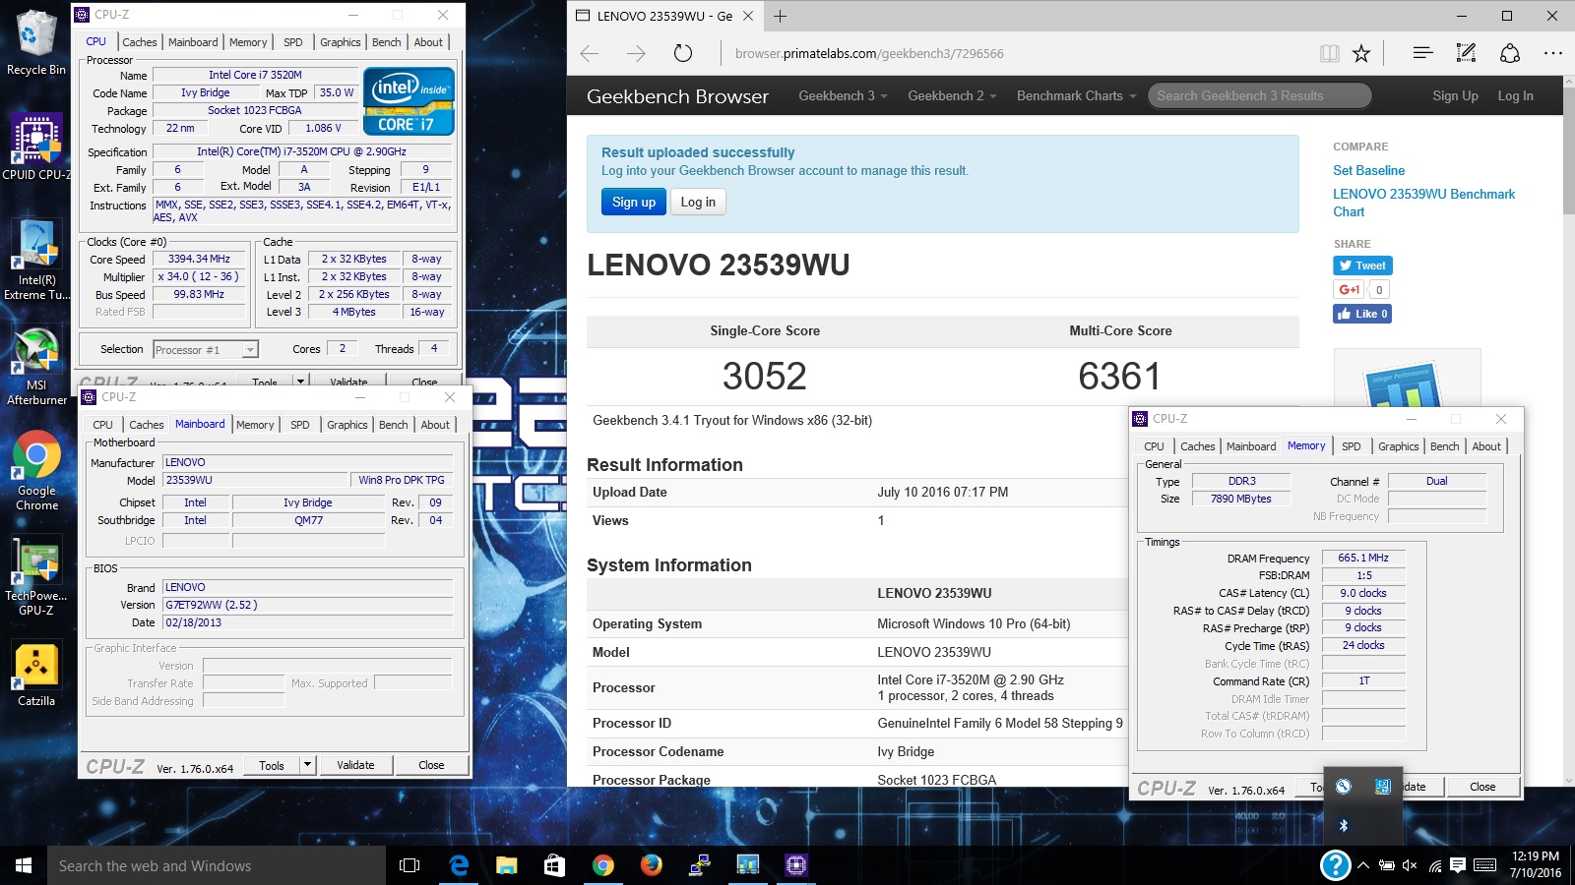Open the Recycle Bin desktop icon
The height and width of the screenshot is (885, 1575).
[x=36, y=42]
